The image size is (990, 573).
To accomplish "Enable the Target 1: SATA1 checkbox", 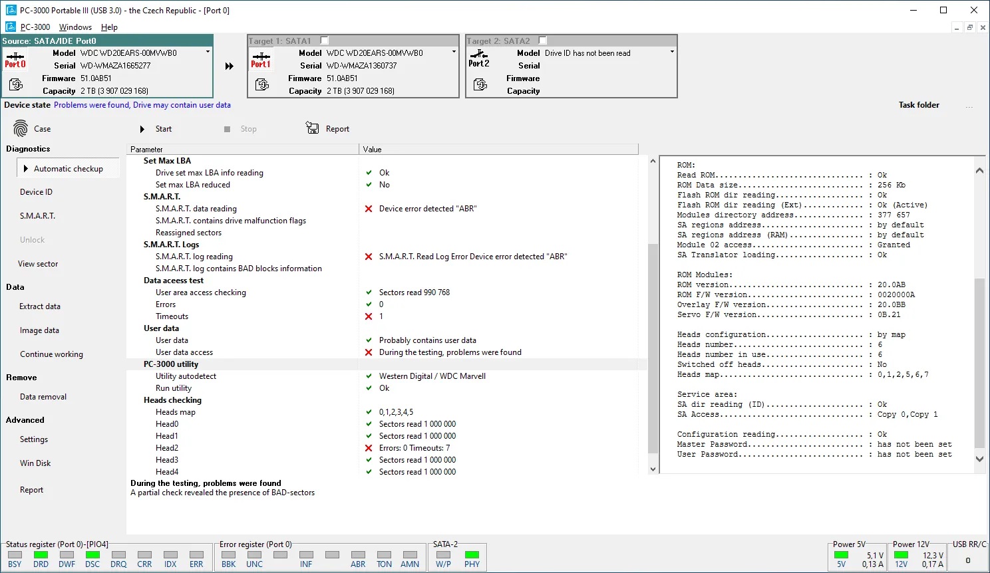I will tap(325, 41).
